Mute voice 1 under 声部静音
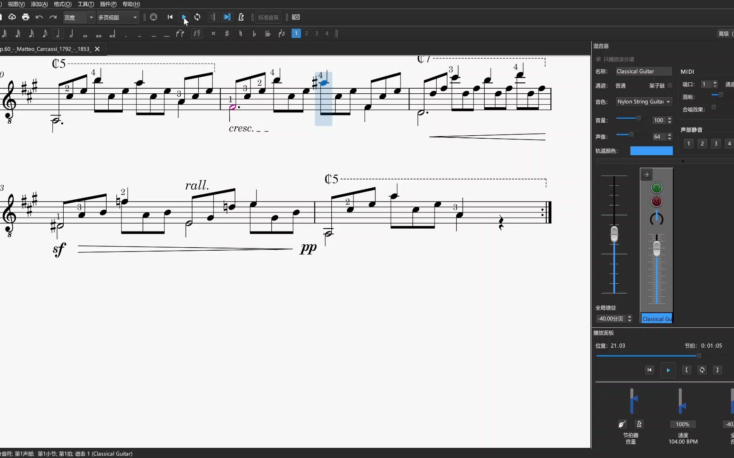The width and height of the screenshot is (734, 458). pos(689,143)
